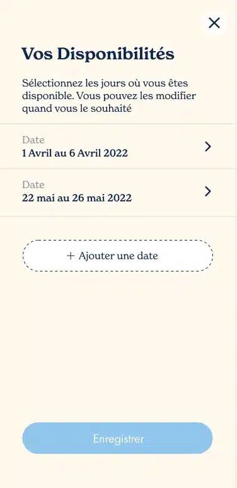237x488 pixels.
Task: Click the Sélectionnez les jours instruction text
Action: pos(108,96)
